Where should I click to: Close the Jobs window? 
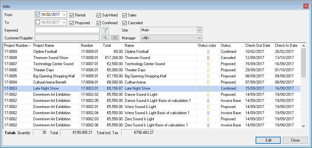(x=305, y=6)
